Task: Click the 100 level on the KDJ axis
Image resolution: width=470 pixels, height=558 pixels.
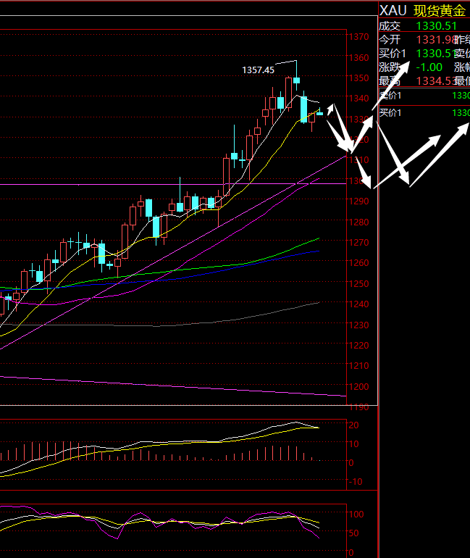Action: pyautogui.click(x=356, y=515)
